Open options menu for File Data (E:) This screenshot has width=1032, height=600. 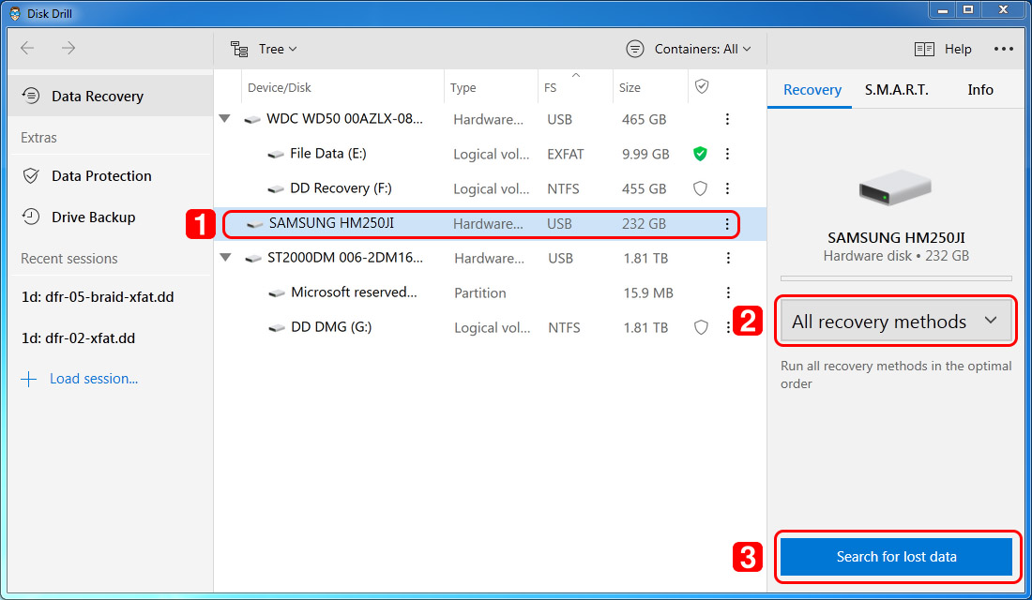[727, 154]
